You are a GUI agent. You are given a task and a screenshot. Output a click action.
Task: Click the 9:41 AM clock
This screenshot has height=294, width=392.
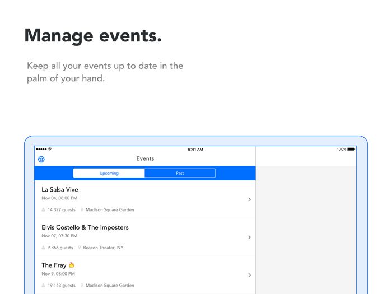195,150
